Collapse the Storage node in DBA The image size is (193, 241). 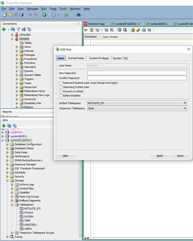pos(7,180)
